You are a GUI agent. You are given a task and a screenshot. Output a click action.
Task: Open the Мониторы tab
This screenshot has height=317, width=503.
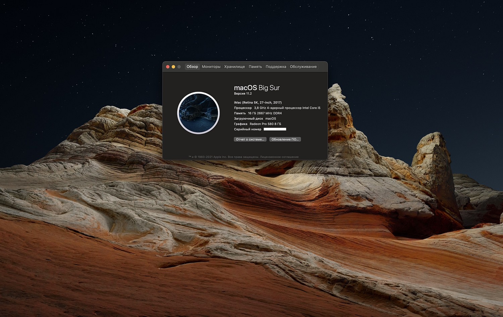[211, 67]
